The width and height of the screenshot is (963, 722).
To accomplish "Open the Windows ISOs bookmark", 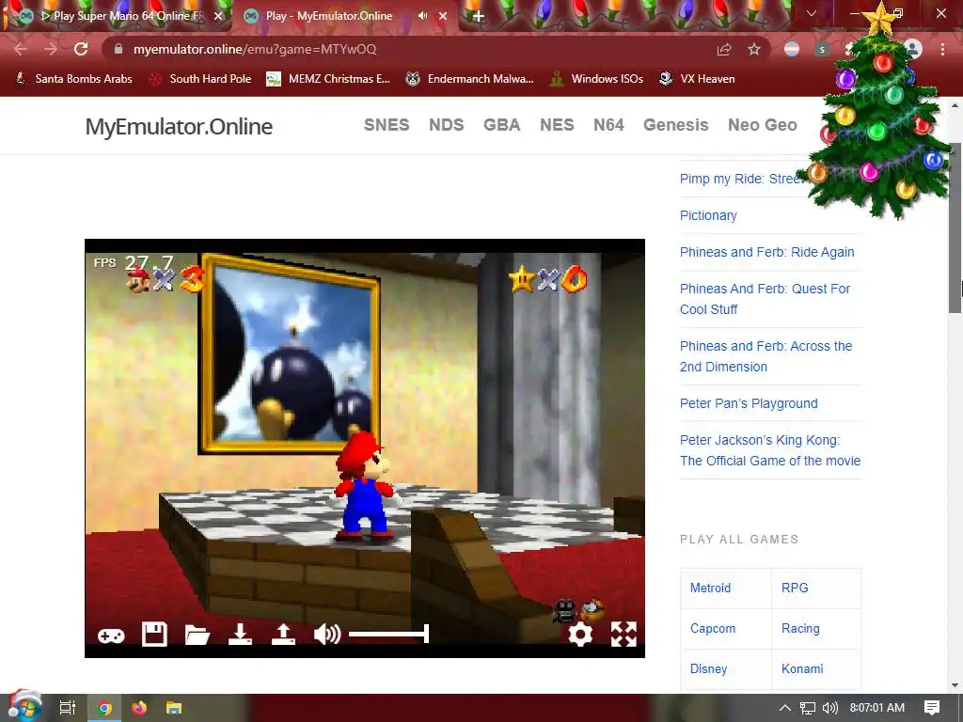I will coord(596,79).
